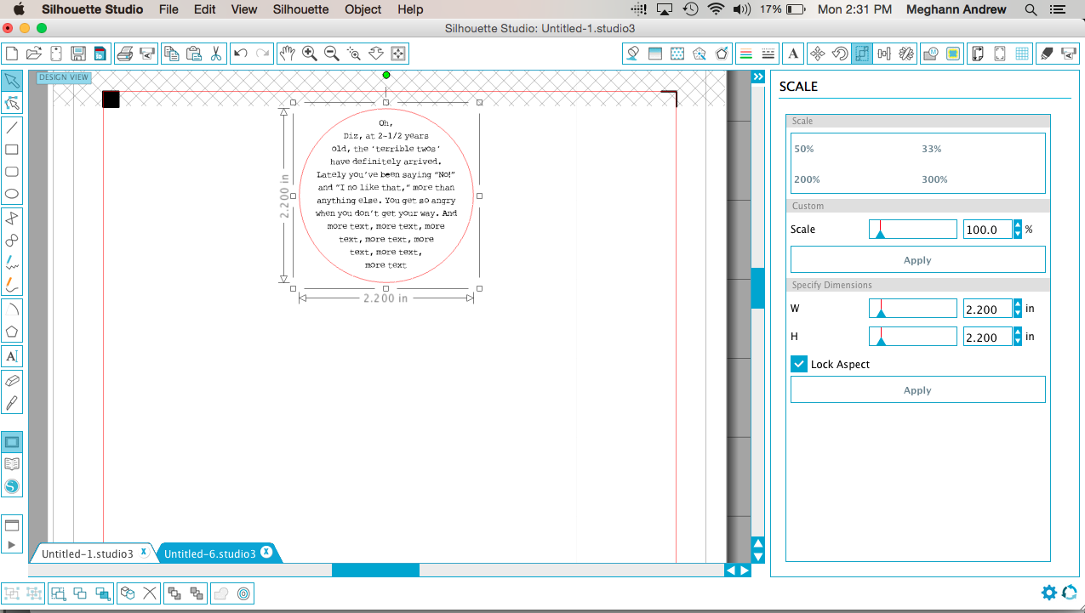Image resolution: width=1085 pixels, height=613 pixels.
Task: Open the Object menu
Action: (x=363, y=9)
